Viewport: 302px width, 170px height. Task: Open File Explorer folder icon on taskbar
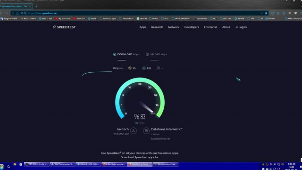15,164
